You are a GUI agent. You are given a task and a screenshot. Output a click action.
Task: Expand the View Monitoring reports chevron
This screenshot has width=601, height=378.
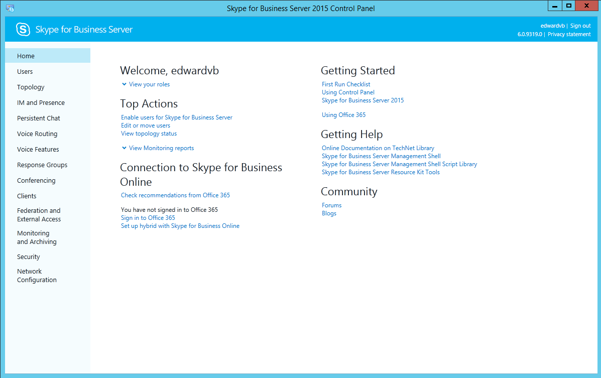point(124,148)
